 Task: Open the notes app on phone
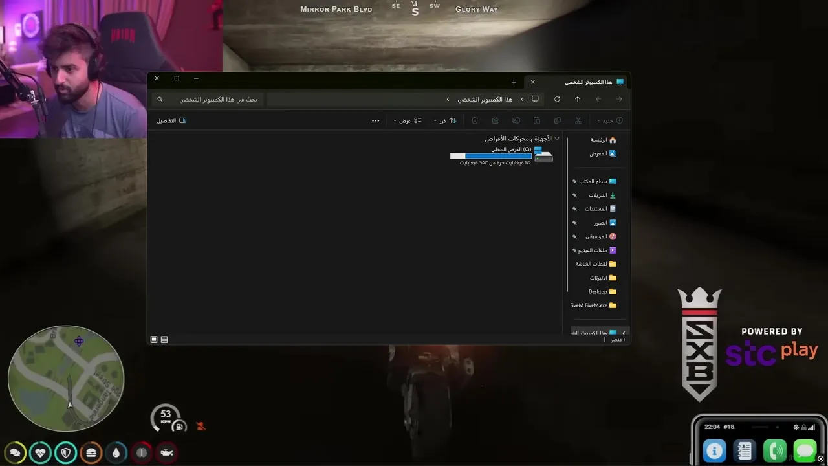(x=745, y=450)
